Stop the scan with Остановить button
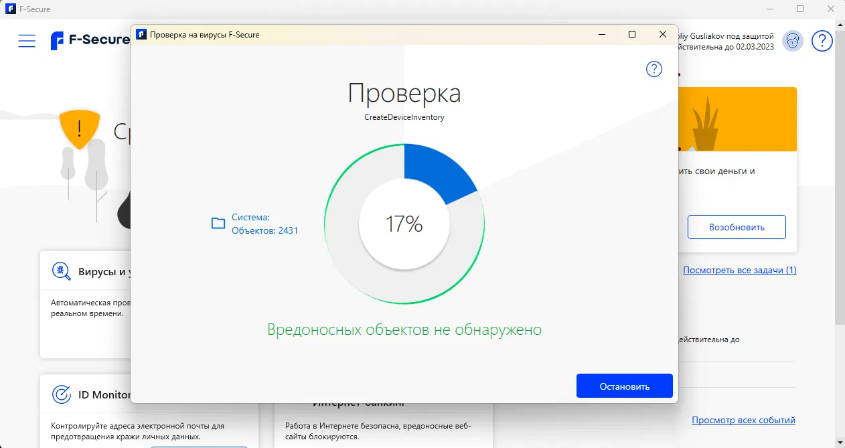Image resolution: width=845 pixels, height=448 pixels. point(625,386)
